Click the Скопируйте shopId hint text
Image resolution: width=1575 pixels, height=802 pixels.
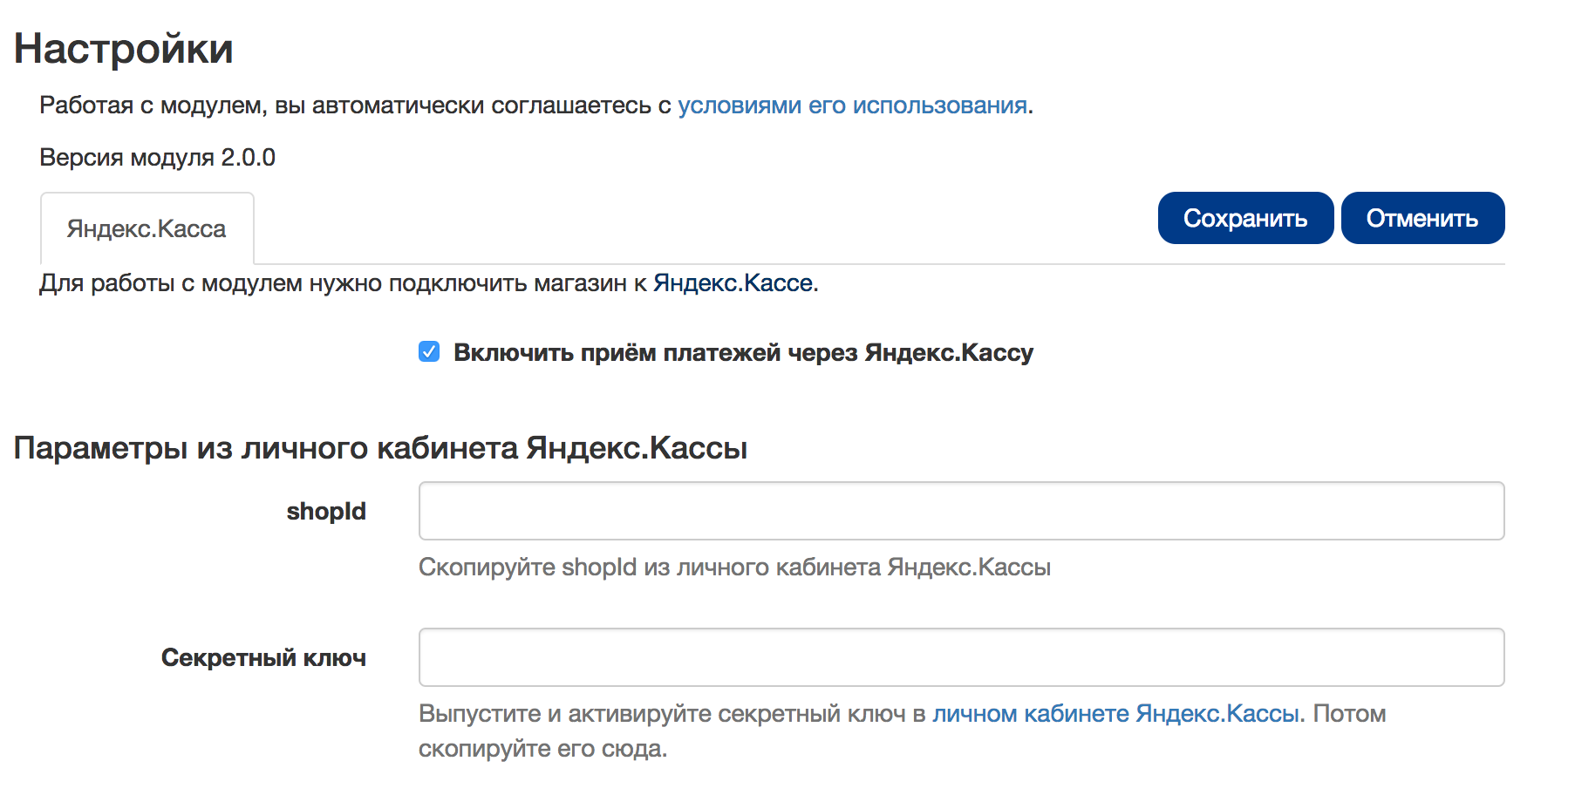coord(734,568)
